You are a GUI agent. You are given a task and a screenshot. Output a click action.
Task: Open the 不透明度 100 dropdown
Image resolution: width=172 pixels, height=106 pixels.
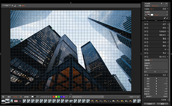point(152,9)
